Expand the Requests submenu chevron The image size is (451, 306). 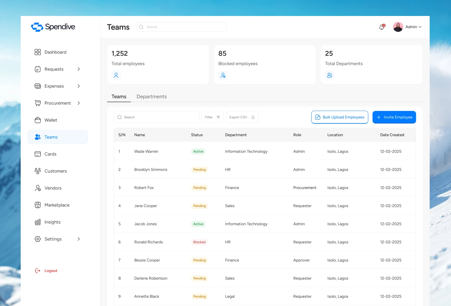79,69
